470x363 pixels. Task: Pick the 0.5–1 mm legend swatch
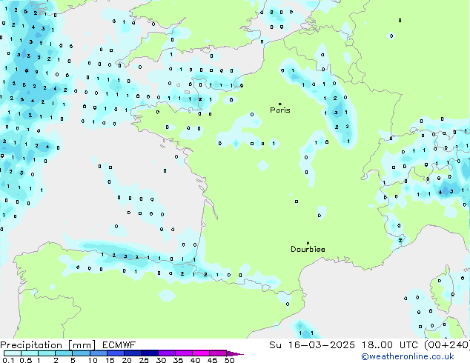coord(30,353)
